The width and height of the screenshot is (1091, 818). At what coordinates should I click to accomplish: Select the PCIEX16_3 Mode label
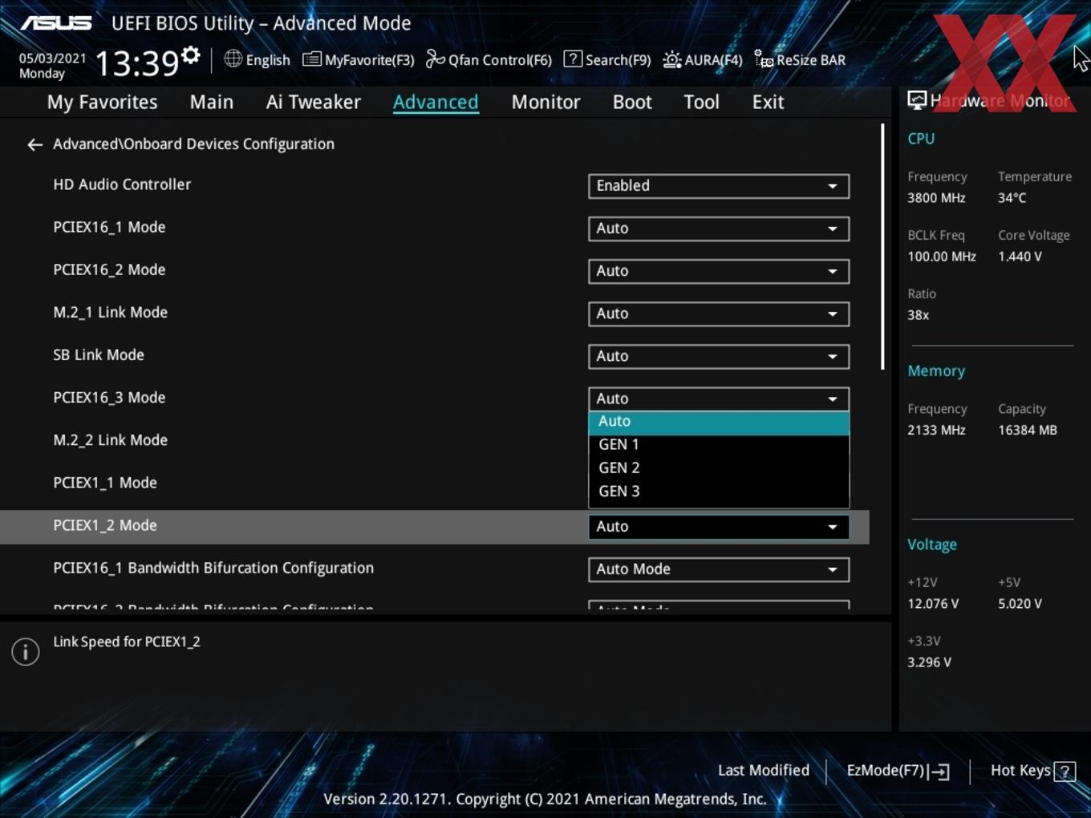click(109, 398)
